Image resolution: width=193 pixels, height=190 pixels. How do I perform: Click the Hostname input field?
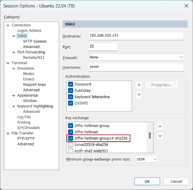pyautogui.click(x=136, y=36)
